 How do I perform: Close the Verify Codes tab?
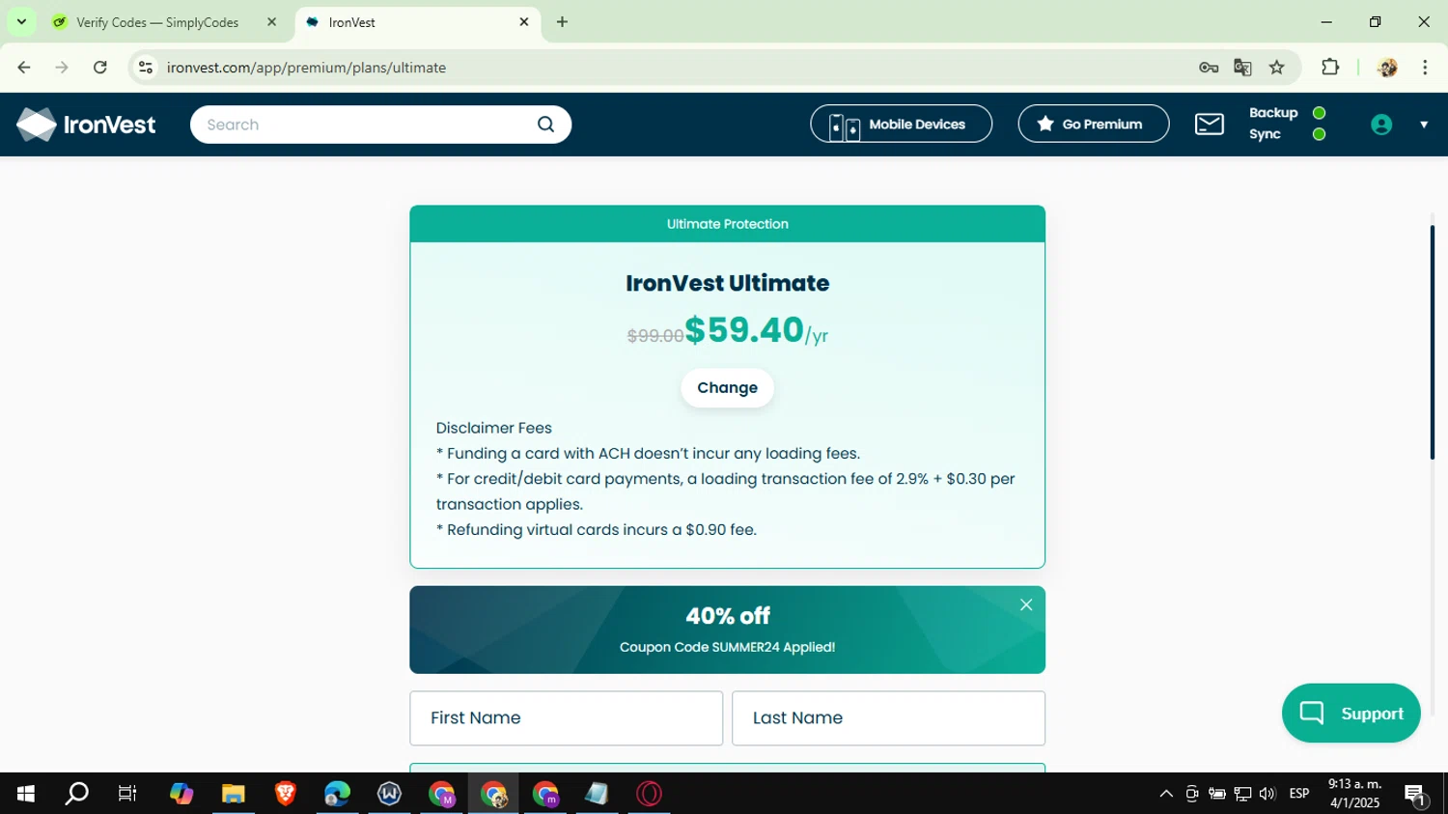[x=271, y=22]
